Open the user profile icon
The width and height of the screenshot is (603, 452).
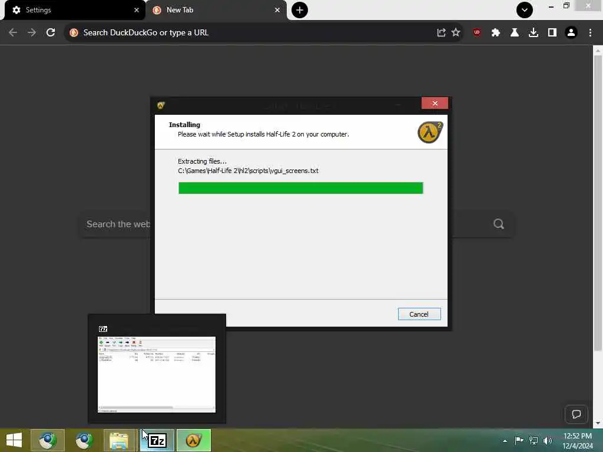pos(571,33)
